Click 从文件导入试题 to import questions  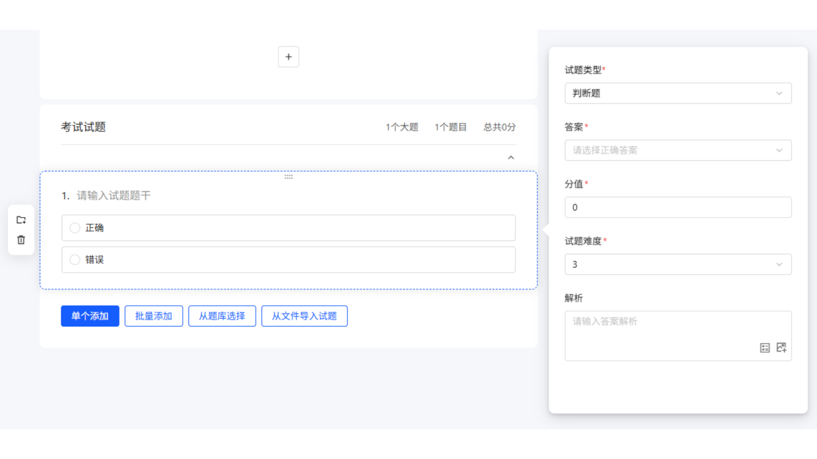304,316
